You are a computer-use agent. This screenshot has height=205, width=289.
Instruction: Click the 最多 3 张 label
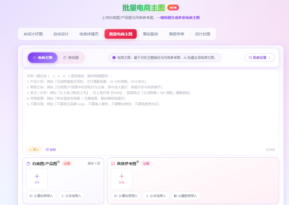pos(94,163)
